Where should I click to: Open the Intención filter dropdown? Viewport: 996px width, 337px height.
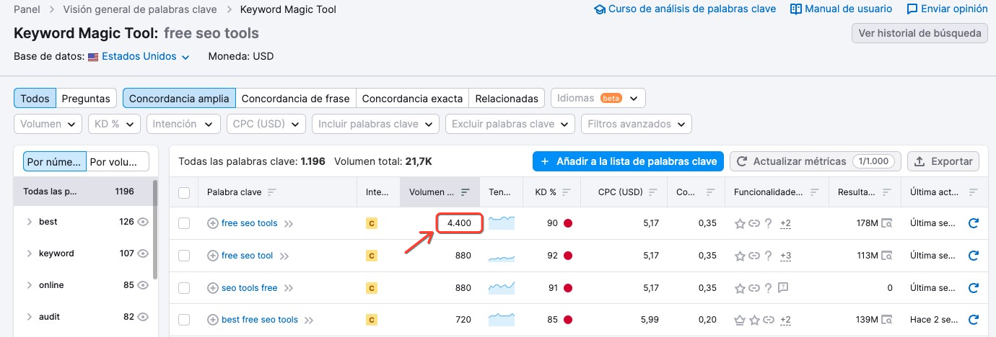click(x=183, y=124)
